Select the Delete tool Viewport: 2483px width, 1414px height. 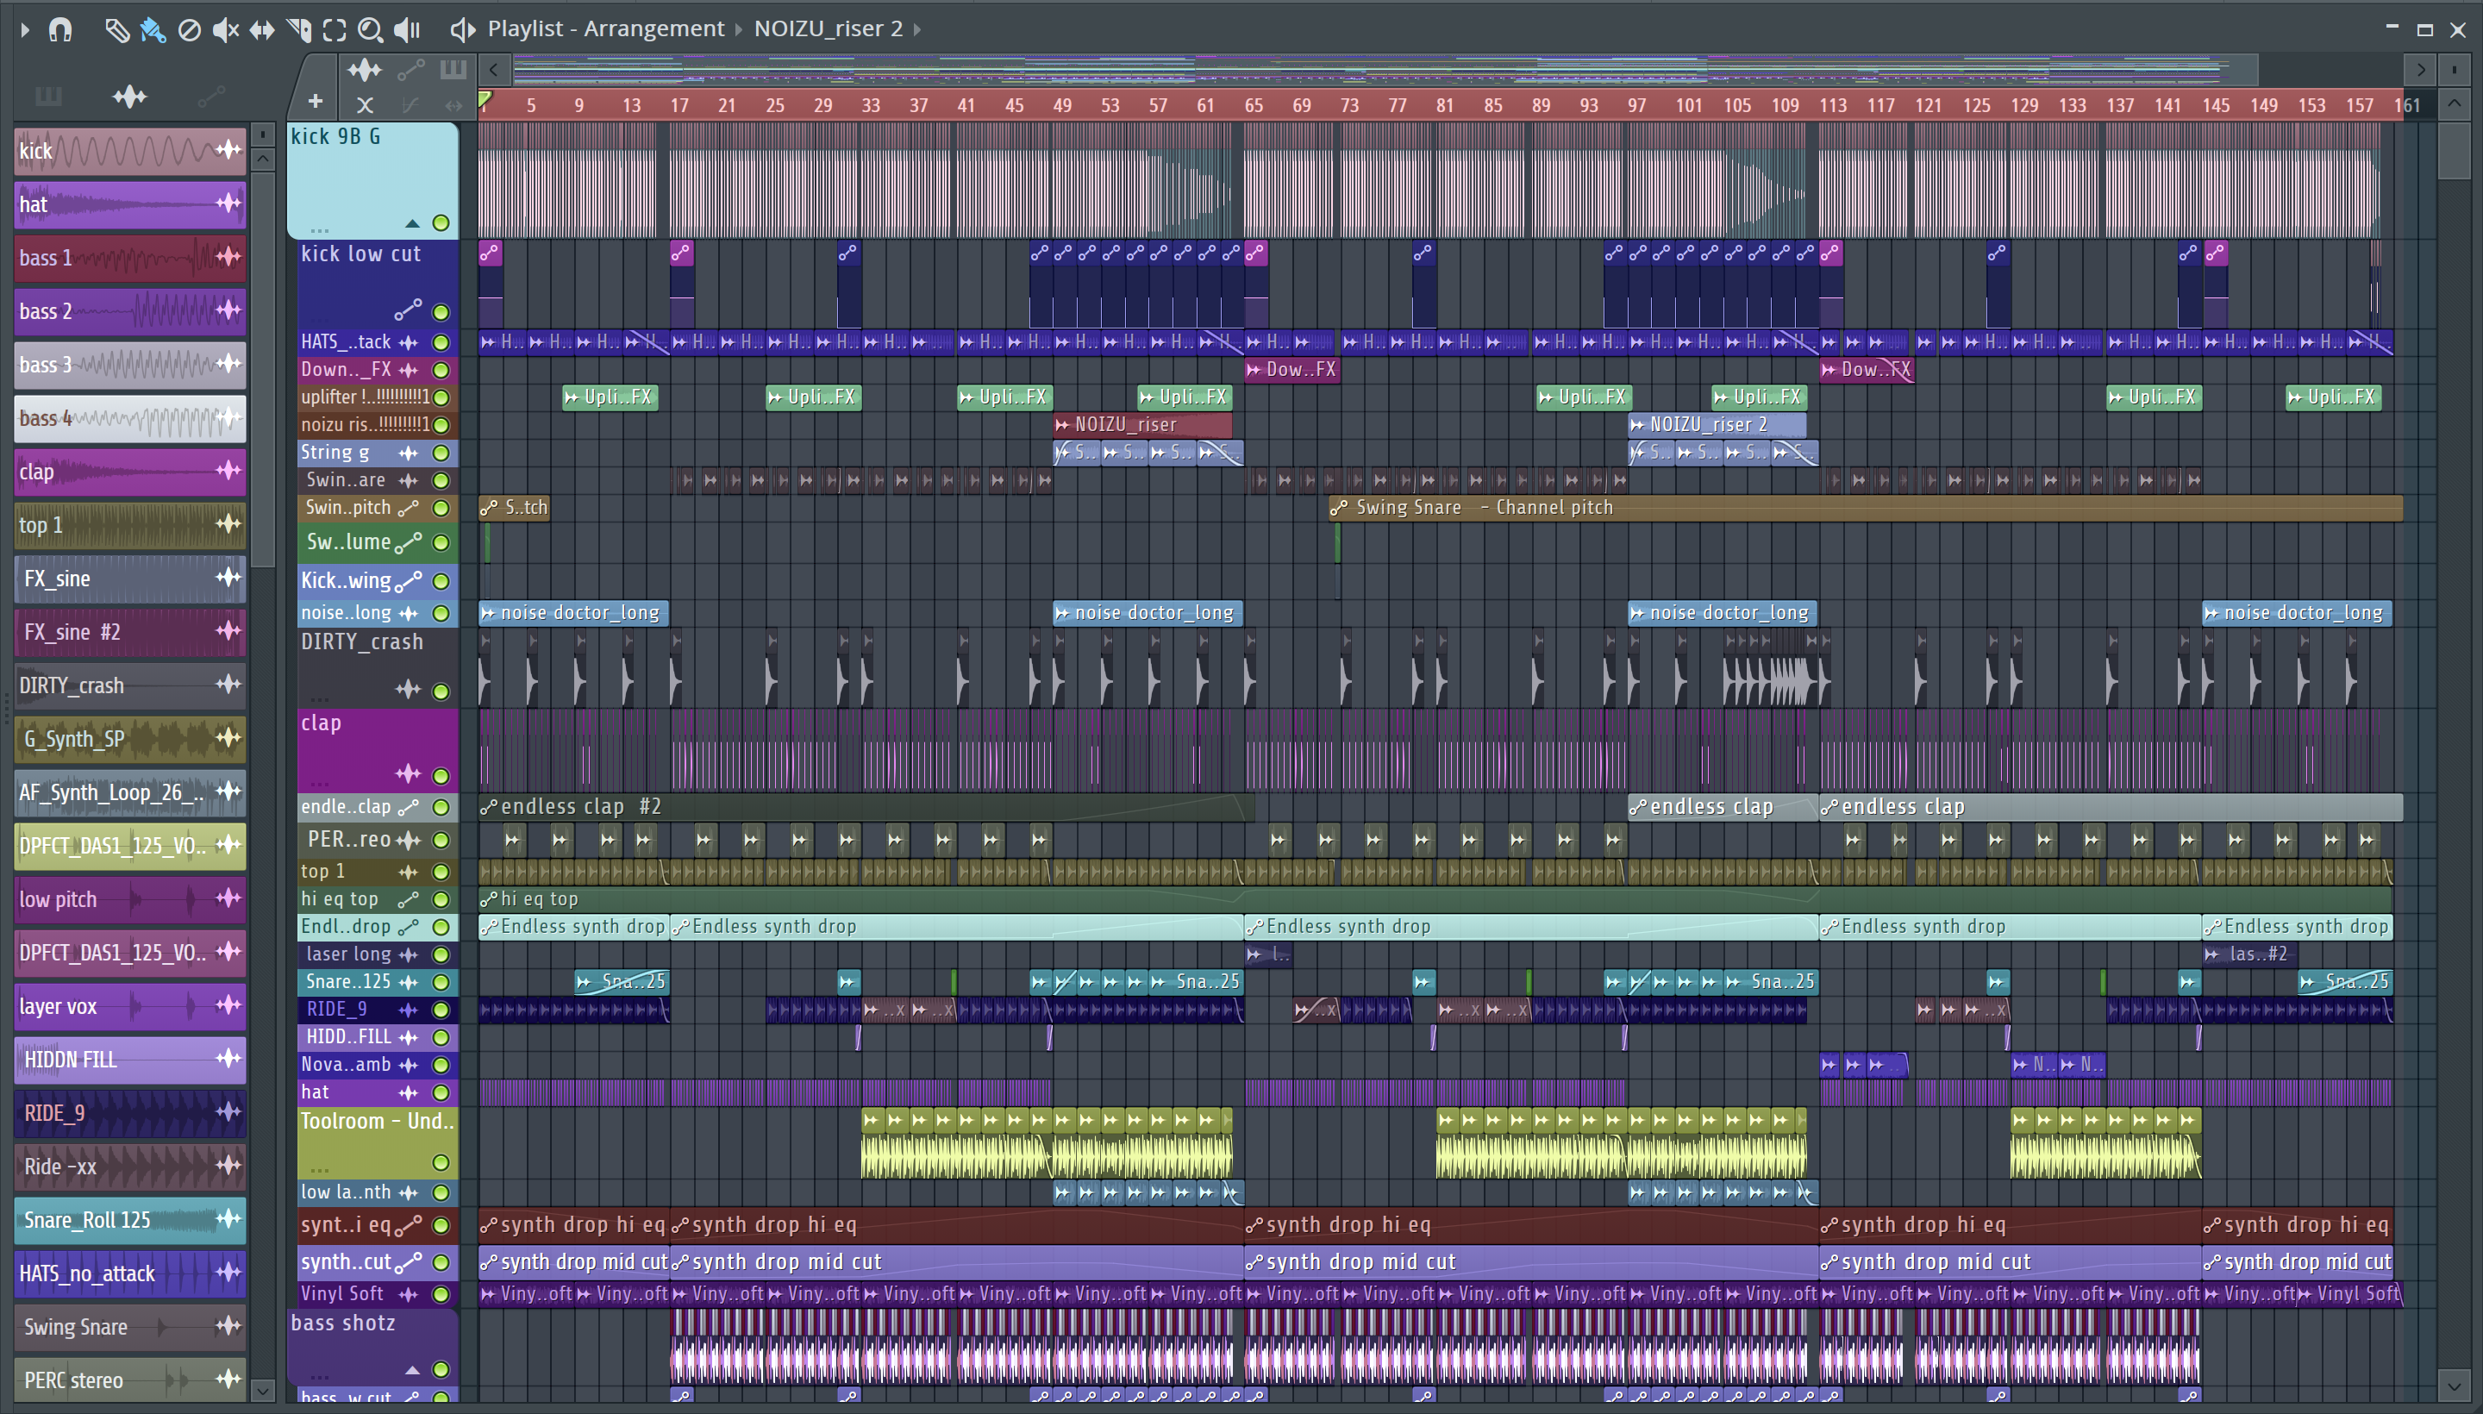[x=190, y=30]
